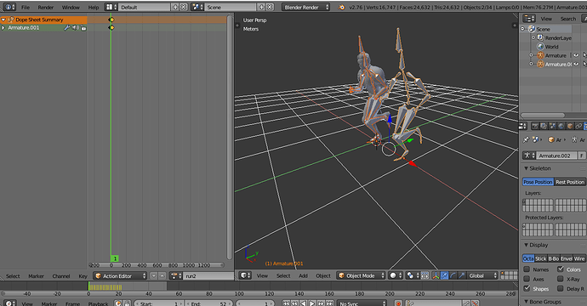Open the Constraints properties tab
The image size is (587, 306).
click(x=578, y=126)
